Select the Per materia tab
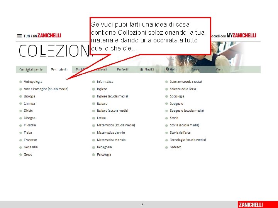This screenshot has height=208, width=278. pyautogui.click(x=59, y=69)
